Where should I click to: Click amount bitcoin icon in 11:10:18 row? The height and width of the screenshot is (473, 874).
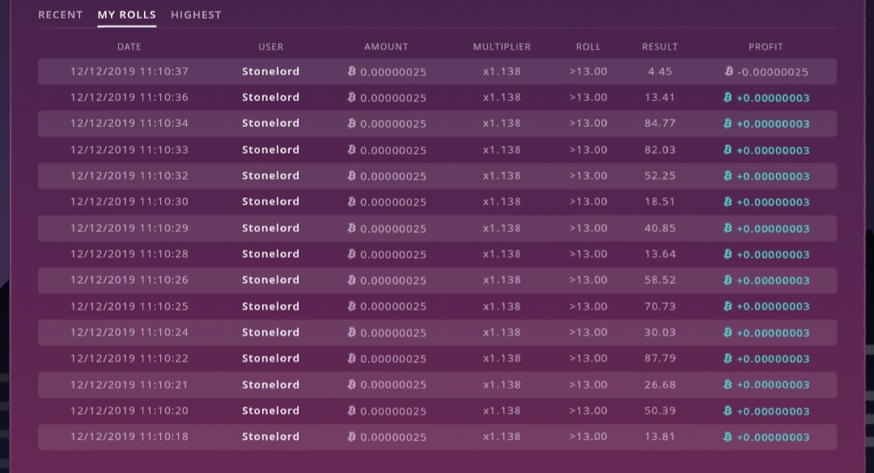[x=351, y=437]
